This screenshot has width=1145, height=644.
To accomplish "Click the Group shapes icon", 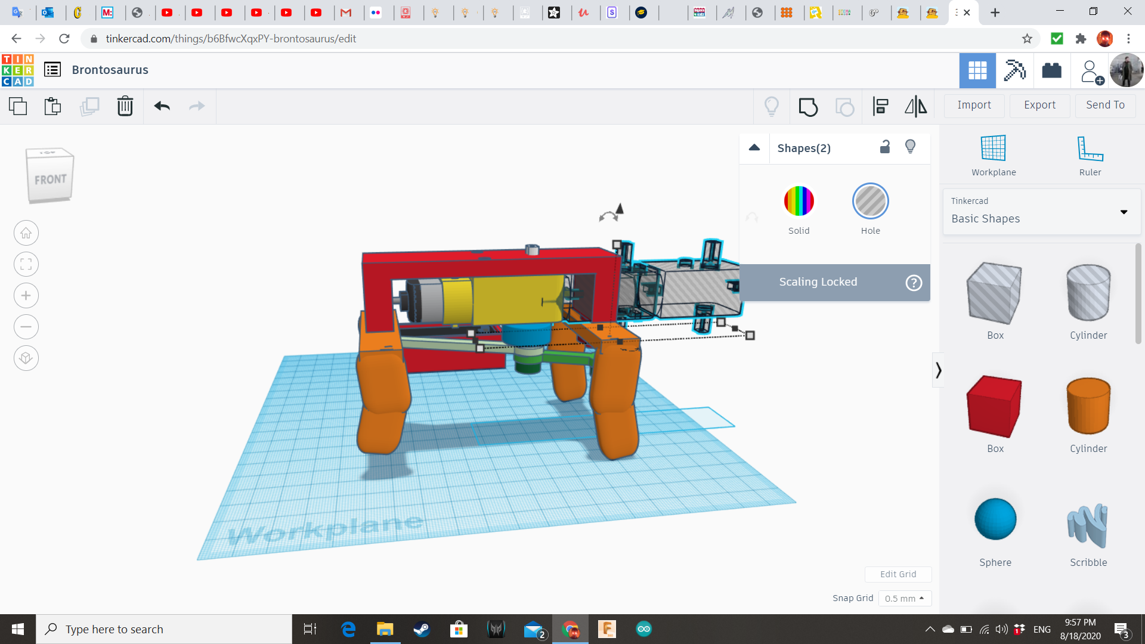I will click(808, 107).
